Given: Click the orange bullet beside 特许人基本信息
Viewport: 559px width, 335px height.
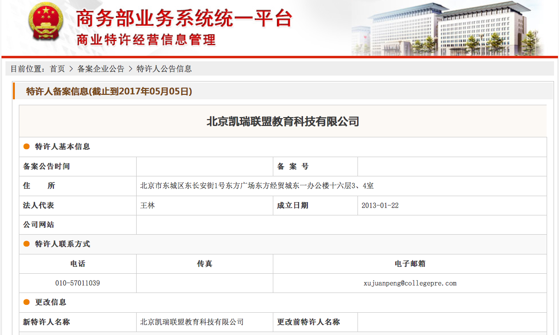Looking at the screenshot, I should click(26, 147).
